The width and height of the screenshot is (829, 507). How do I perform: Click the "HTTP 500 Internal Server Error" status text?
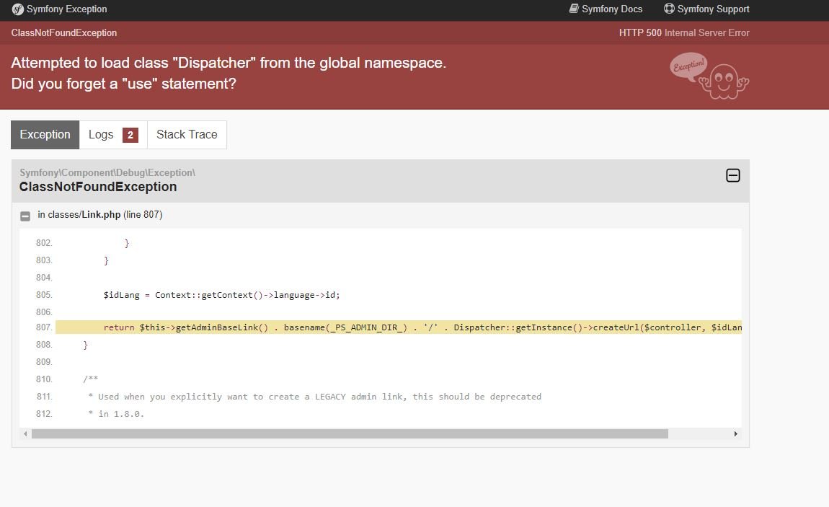click(x=684, y=32)
